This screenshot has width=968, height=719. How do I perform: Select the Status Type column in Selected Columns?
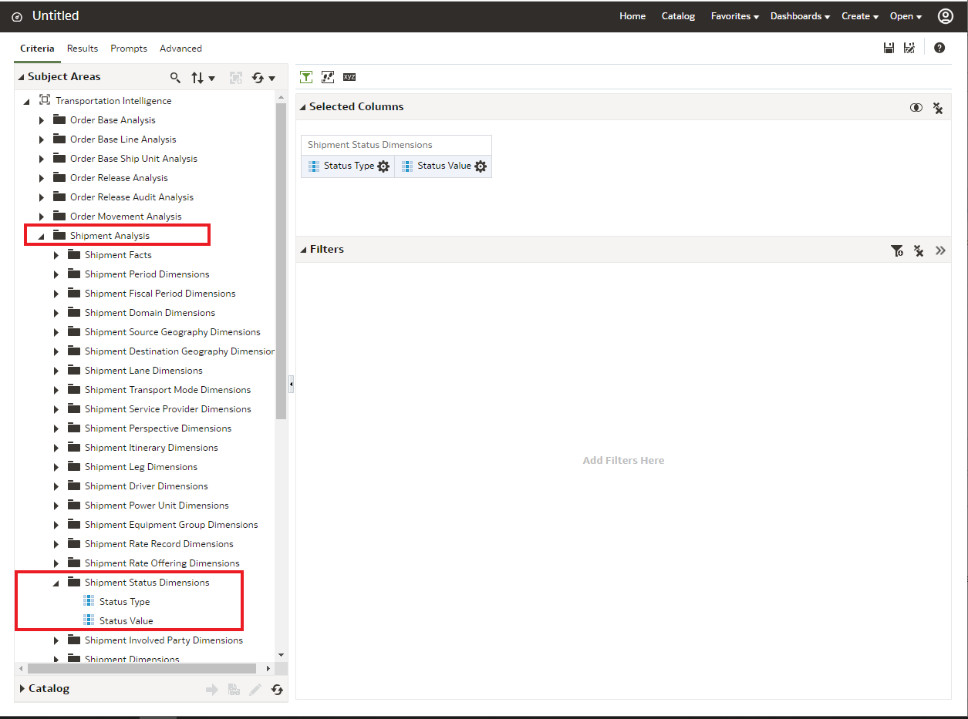(349, 166)
